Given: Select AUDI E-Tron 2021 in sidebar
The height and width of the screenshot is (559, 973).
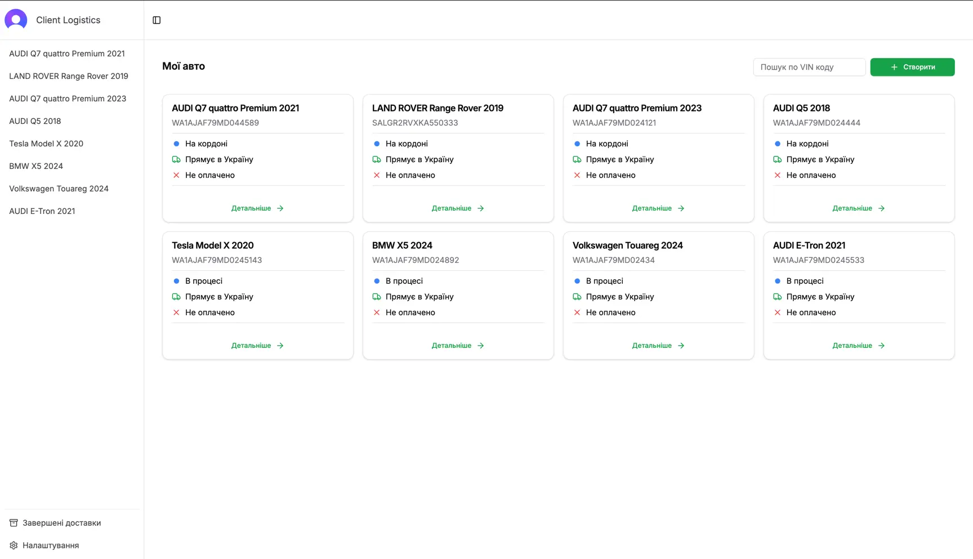Looking at the screenshot, I should (72, 211).
